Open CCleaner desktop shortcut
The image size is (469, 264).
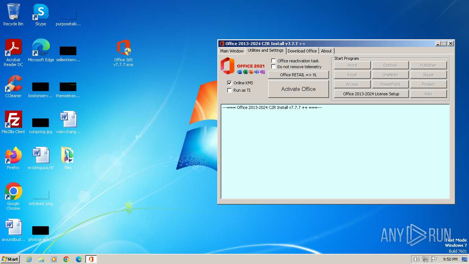[x=13, y=87]
